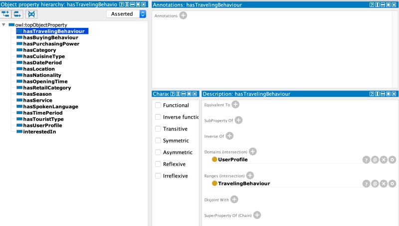Open help for Description panel
399x226 pixels.
tap(372, 94)
